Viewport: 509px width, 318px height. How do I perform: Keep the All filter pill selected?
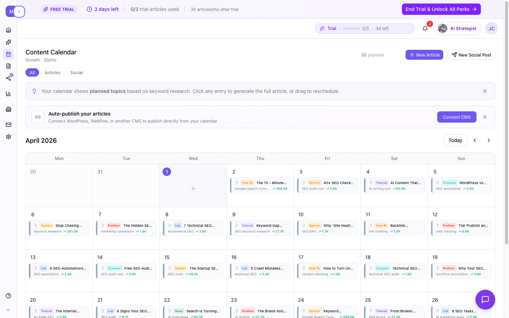(32, 72)
